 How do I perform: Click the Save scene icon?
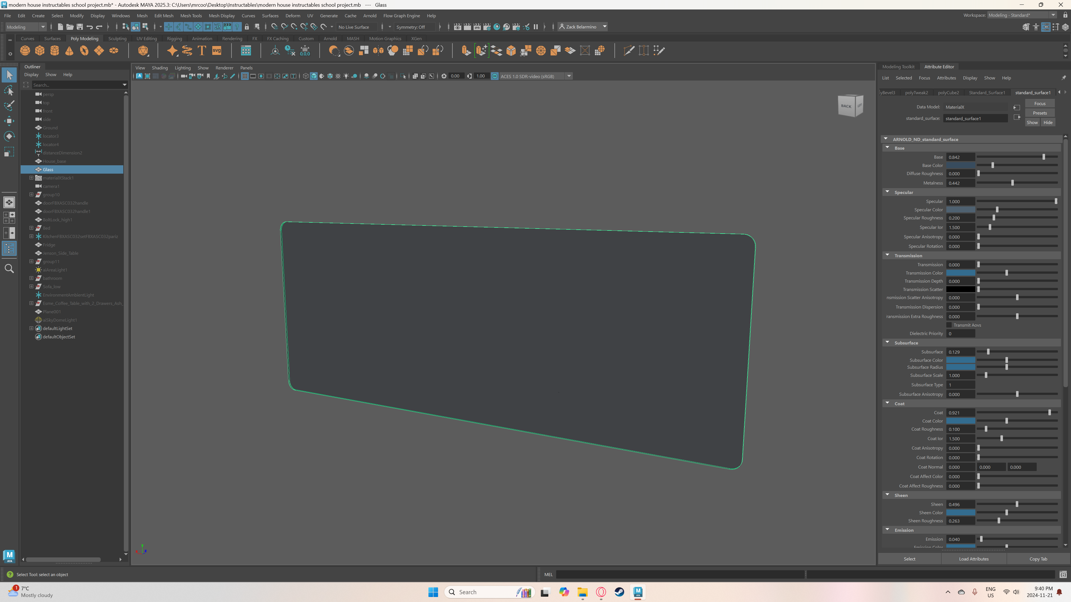(80, 27)
